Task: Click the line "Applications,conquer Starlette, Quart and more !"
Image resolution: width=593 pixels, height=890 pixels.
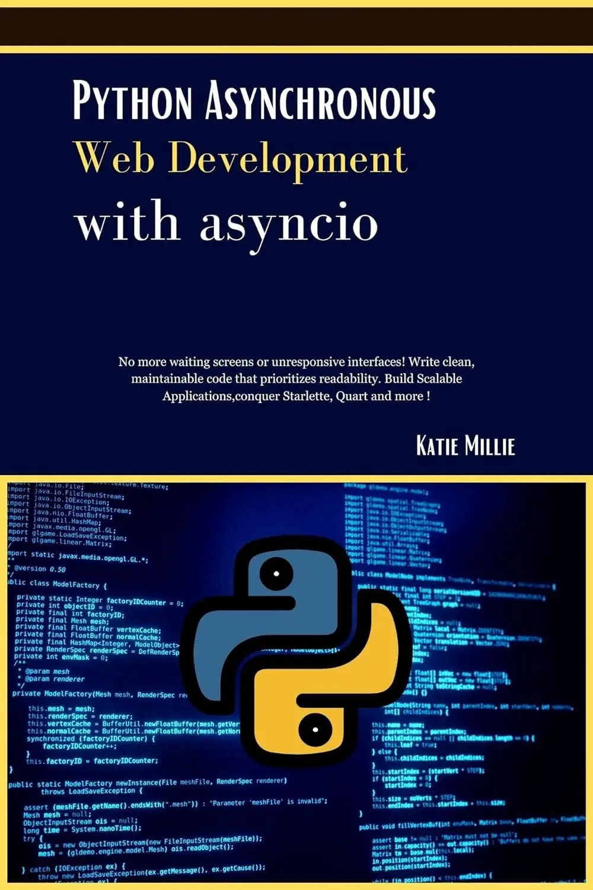Action: point(296,396)
